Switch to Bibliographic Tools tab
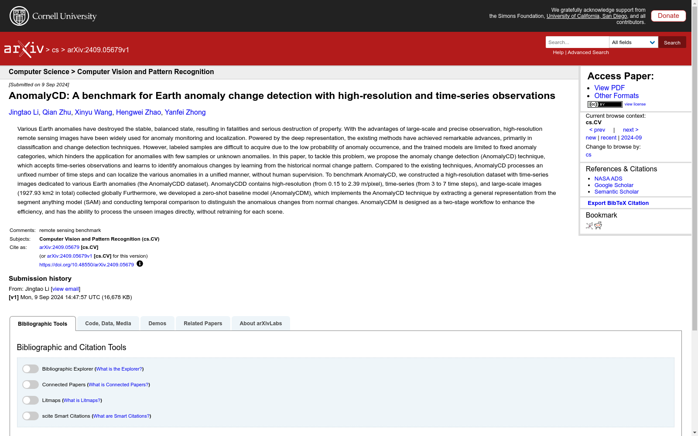The image size is (698, 436). tap(43, 324)
